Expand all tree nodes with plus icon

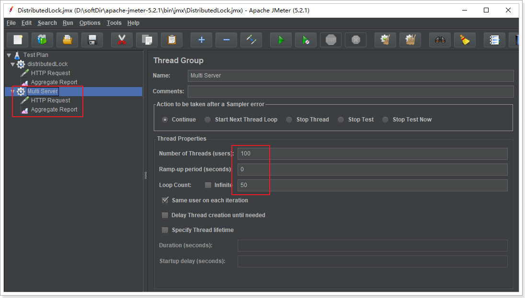tap(201, 40)
